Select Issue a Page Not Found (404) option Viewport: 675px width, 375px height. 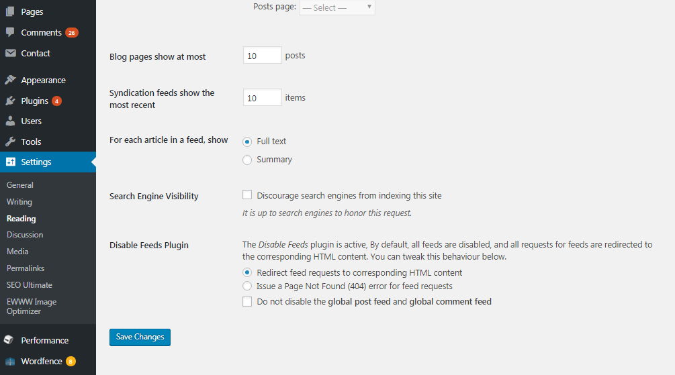(x=247, y=286)
